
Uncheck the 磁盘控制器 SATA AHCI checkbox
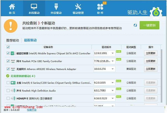[8, 53]
